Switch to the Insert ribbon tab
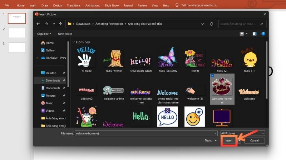 coord(33,5)
